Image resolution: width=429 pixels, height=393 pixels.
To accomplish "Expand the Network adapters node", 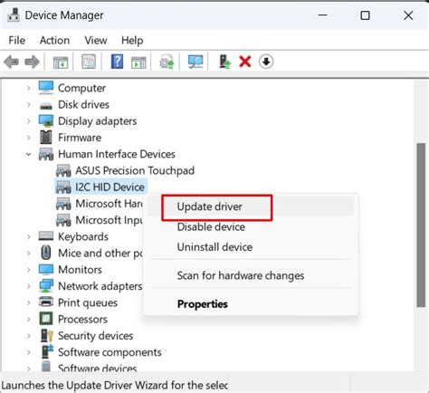I will pyautogui.click(x=29, y=286).
